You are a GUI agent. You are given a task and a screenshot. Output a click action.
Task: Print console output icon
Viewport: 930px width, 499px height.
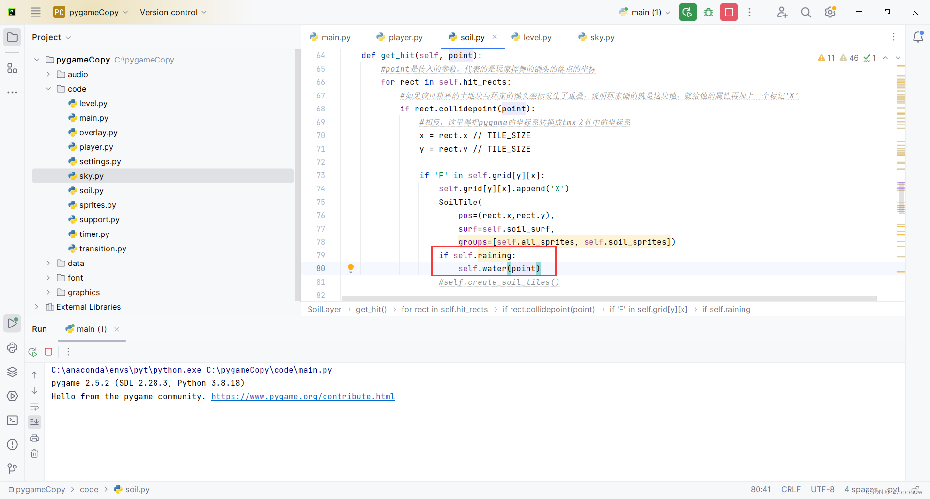click(x=34, y=438)
